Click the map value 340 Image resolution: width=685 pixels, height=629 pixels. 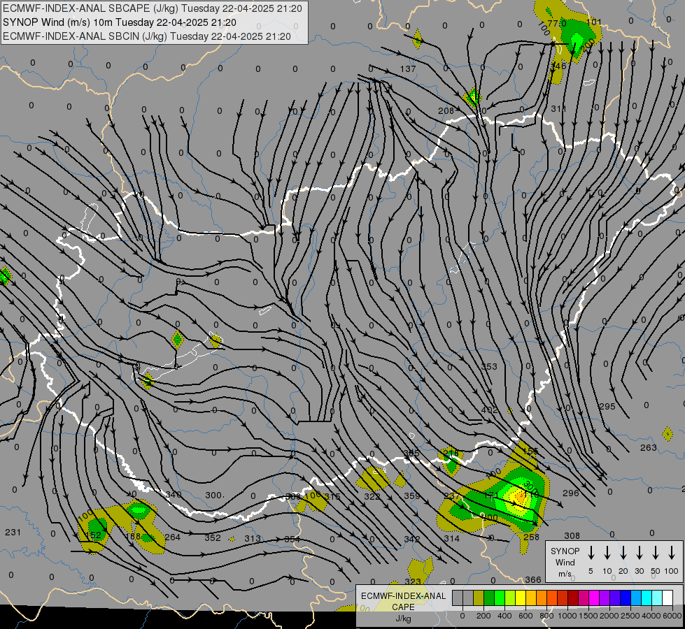coord(174,495)
